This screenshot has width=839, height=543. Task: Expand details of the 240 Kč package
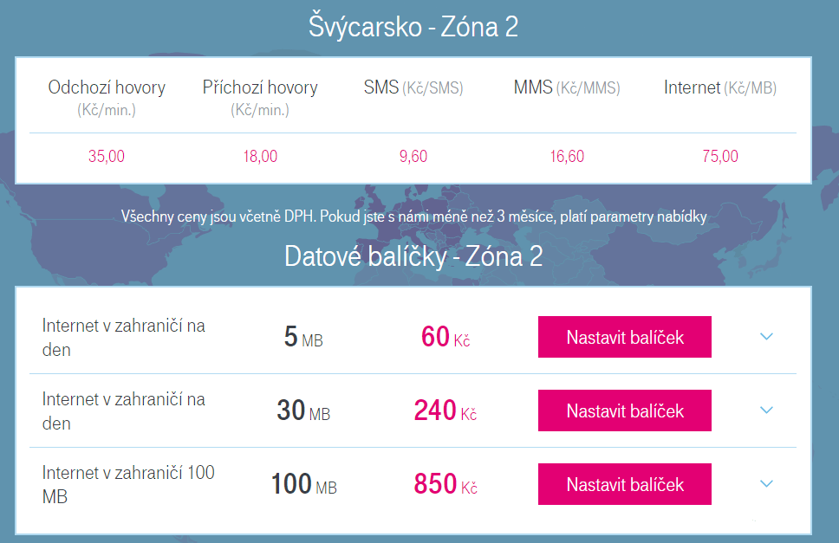[x=766, y=410]
